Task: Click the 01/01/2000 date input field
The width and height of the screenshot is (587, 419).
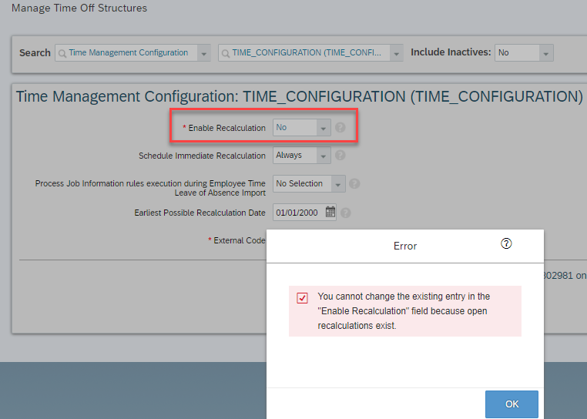Action: point(300,213)
